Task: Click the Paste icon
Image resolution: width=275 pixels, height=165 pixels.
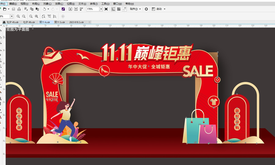Action: point(37,9)
